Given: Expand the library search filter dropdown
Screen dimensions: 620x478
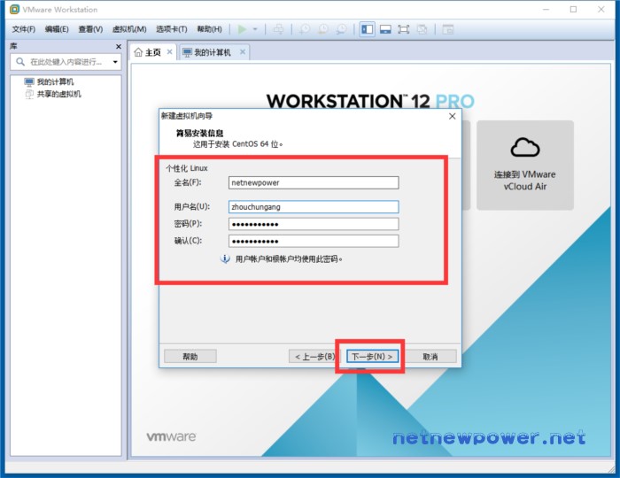Looking at the screenshot, I should pyautogui.click(x=115, y=62).
